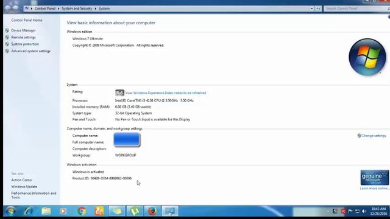
Task: Open Device Manager link
Action: [x=23, y=30]
